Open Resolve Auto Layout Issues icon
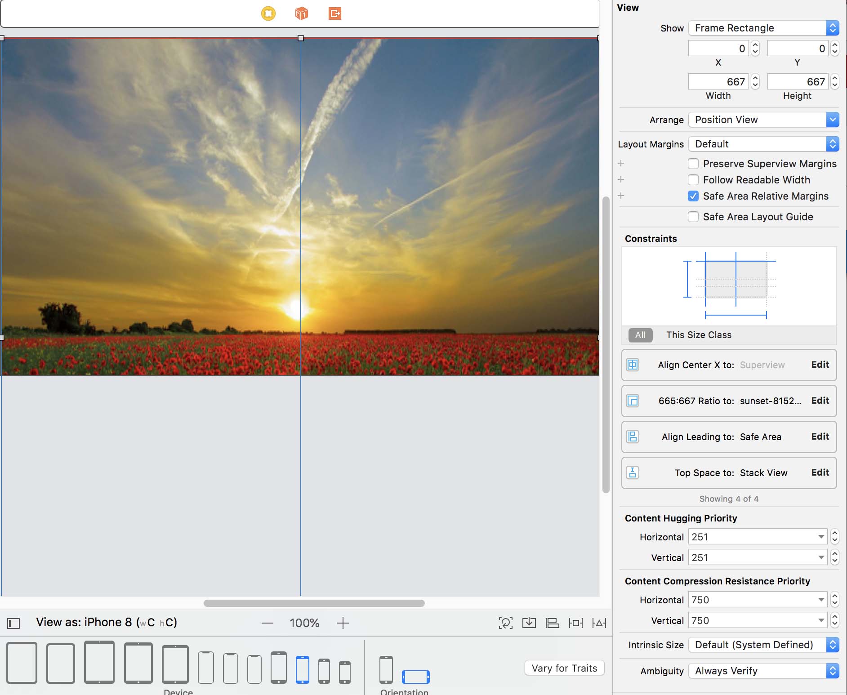Image resolution: width=847 pixels, height=695 pixels. click(x=599, y=623)
